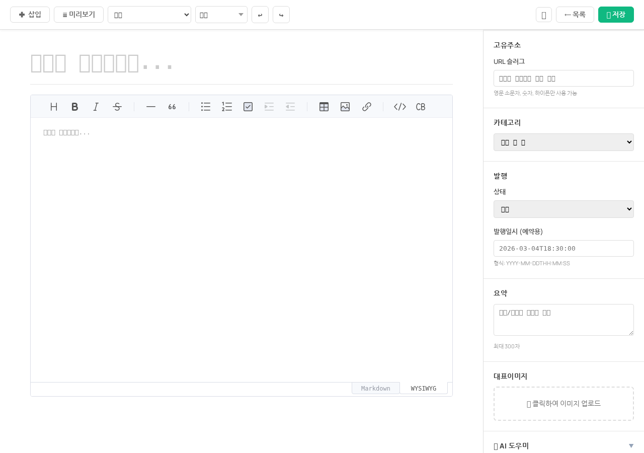Screen dimensions: 644x453
Task: Insert a task list checkbox item
Action: click(x=248, y=107)
